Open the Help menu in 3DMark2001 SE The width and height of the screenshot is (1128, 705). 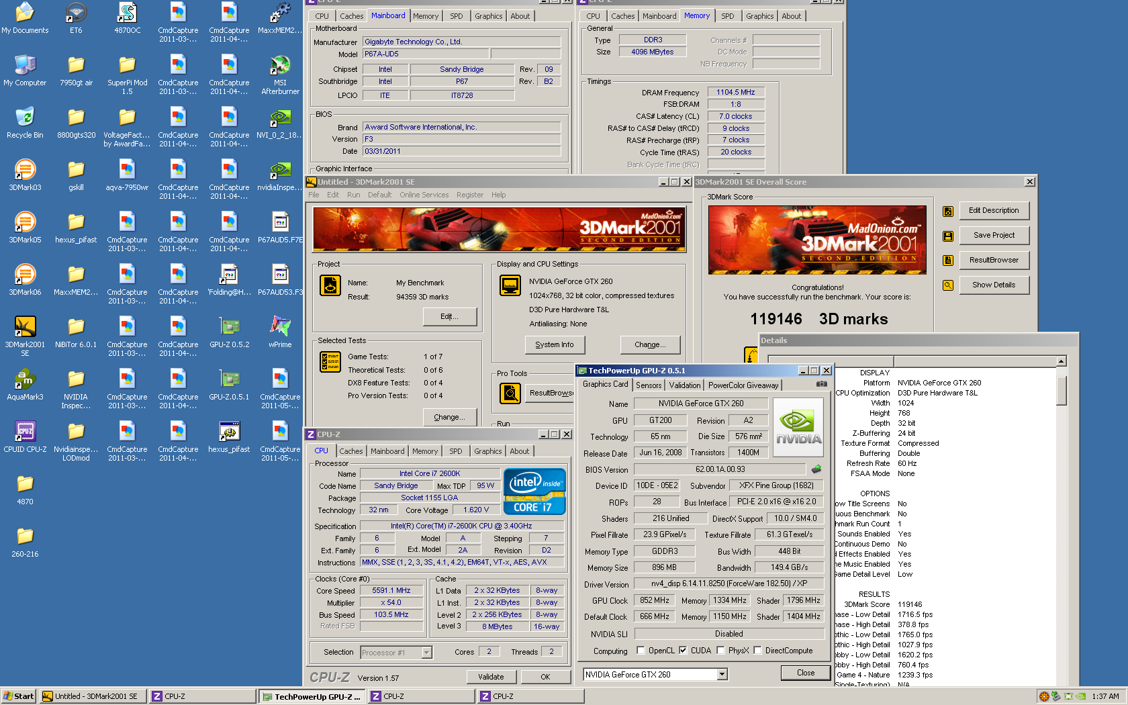tap(498, 195)
